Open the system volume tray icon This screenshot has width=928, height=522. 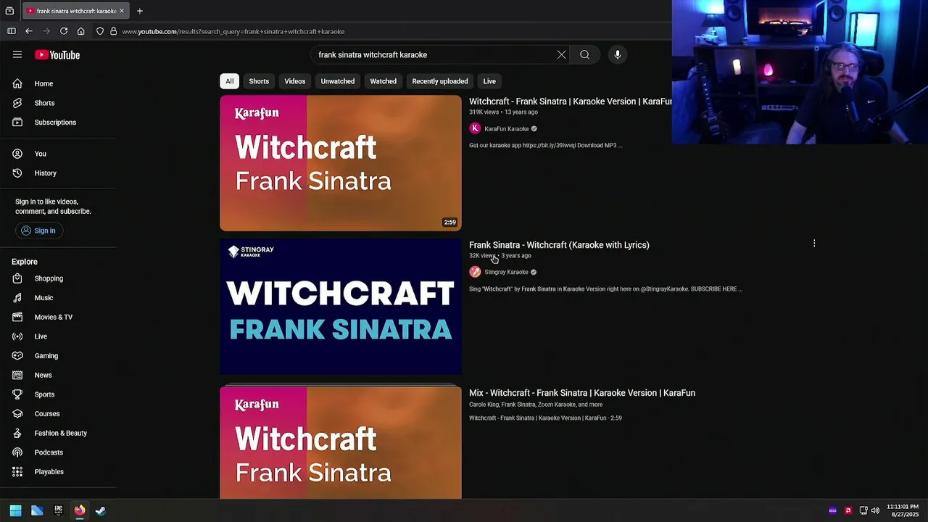point(875,510)
